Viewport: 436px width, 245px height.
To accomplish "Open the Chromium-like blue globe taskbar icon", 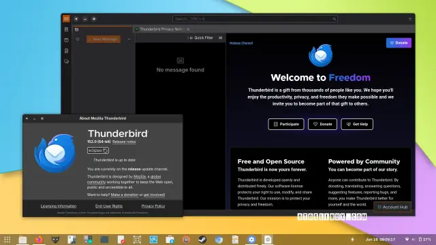I will tap(219, 240).
